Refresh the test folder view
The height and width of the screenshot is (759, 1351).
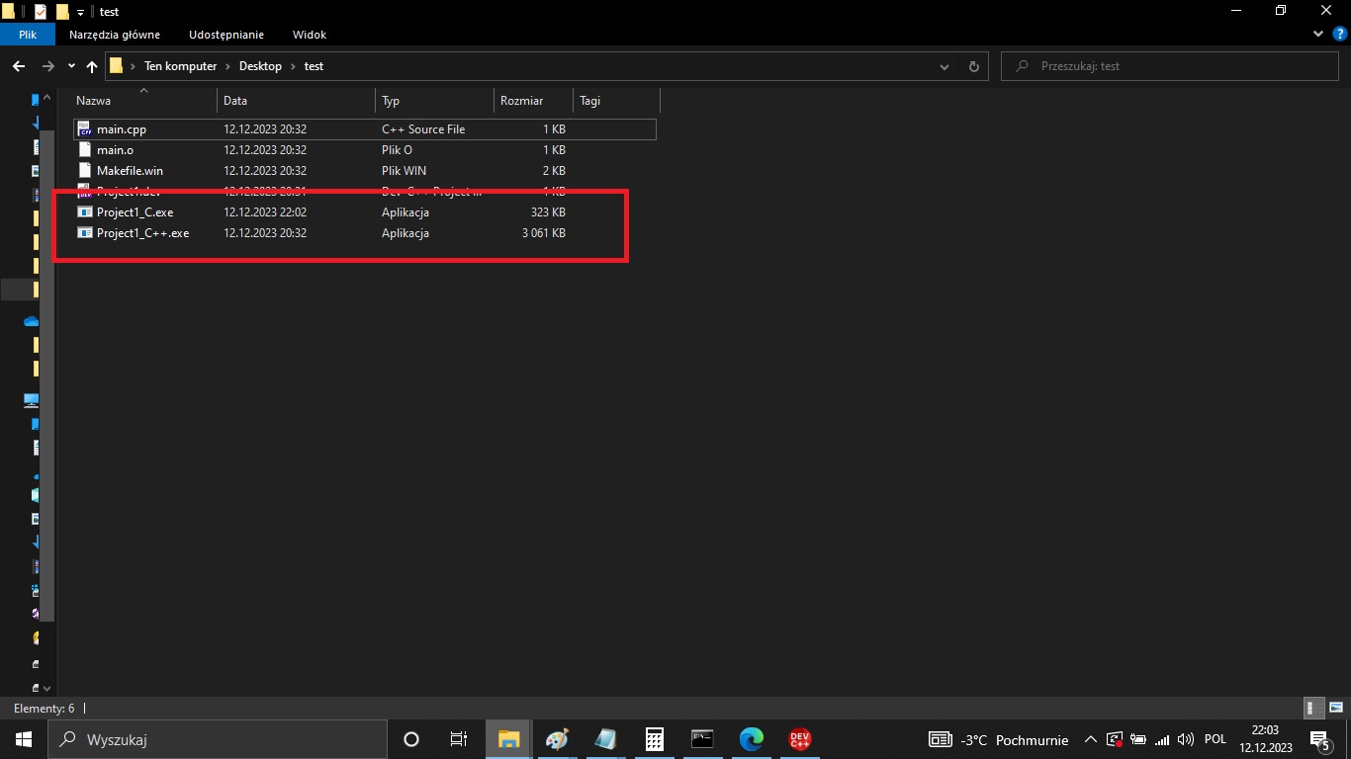(x=974, y=66)
